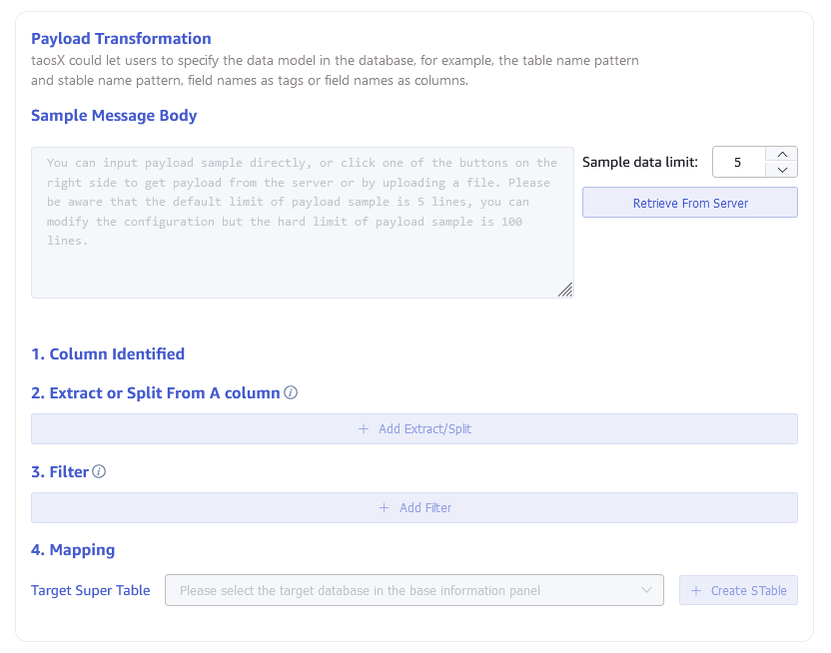Click the Payload Transformation heading
Viewport: 831px width, 653px height.
(x=121, y=39)
